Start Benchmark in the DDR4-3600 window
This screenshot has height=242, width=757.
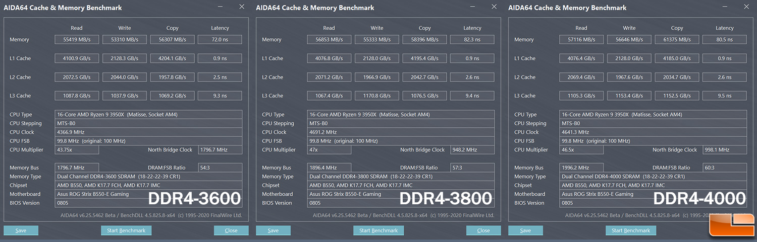126,230
